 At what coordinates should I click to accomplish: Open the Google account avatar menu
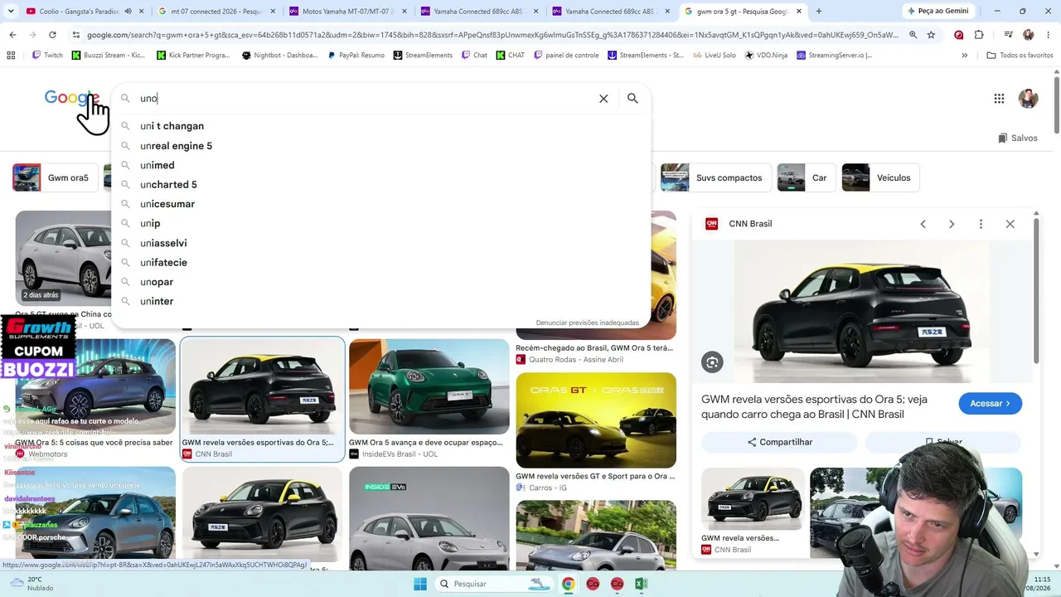(x=1028, y=99)
